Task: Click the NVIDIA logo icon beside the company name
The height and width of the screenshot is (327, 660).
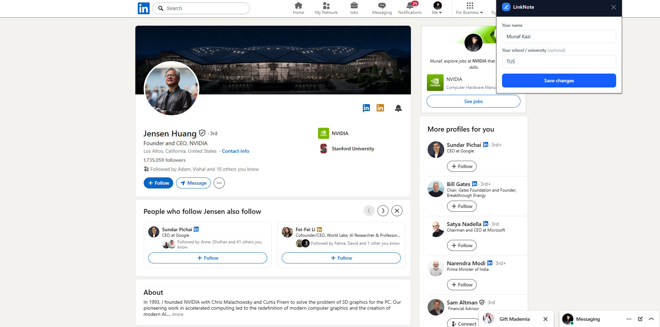Action: coord(324,133)
